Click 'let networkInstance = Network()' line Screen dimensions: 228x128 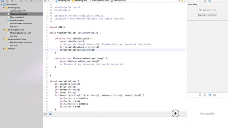pyautogui.click(x=79, y=47)
